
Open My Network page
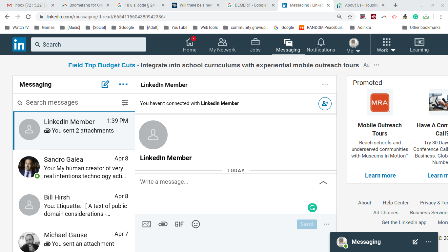222,45
